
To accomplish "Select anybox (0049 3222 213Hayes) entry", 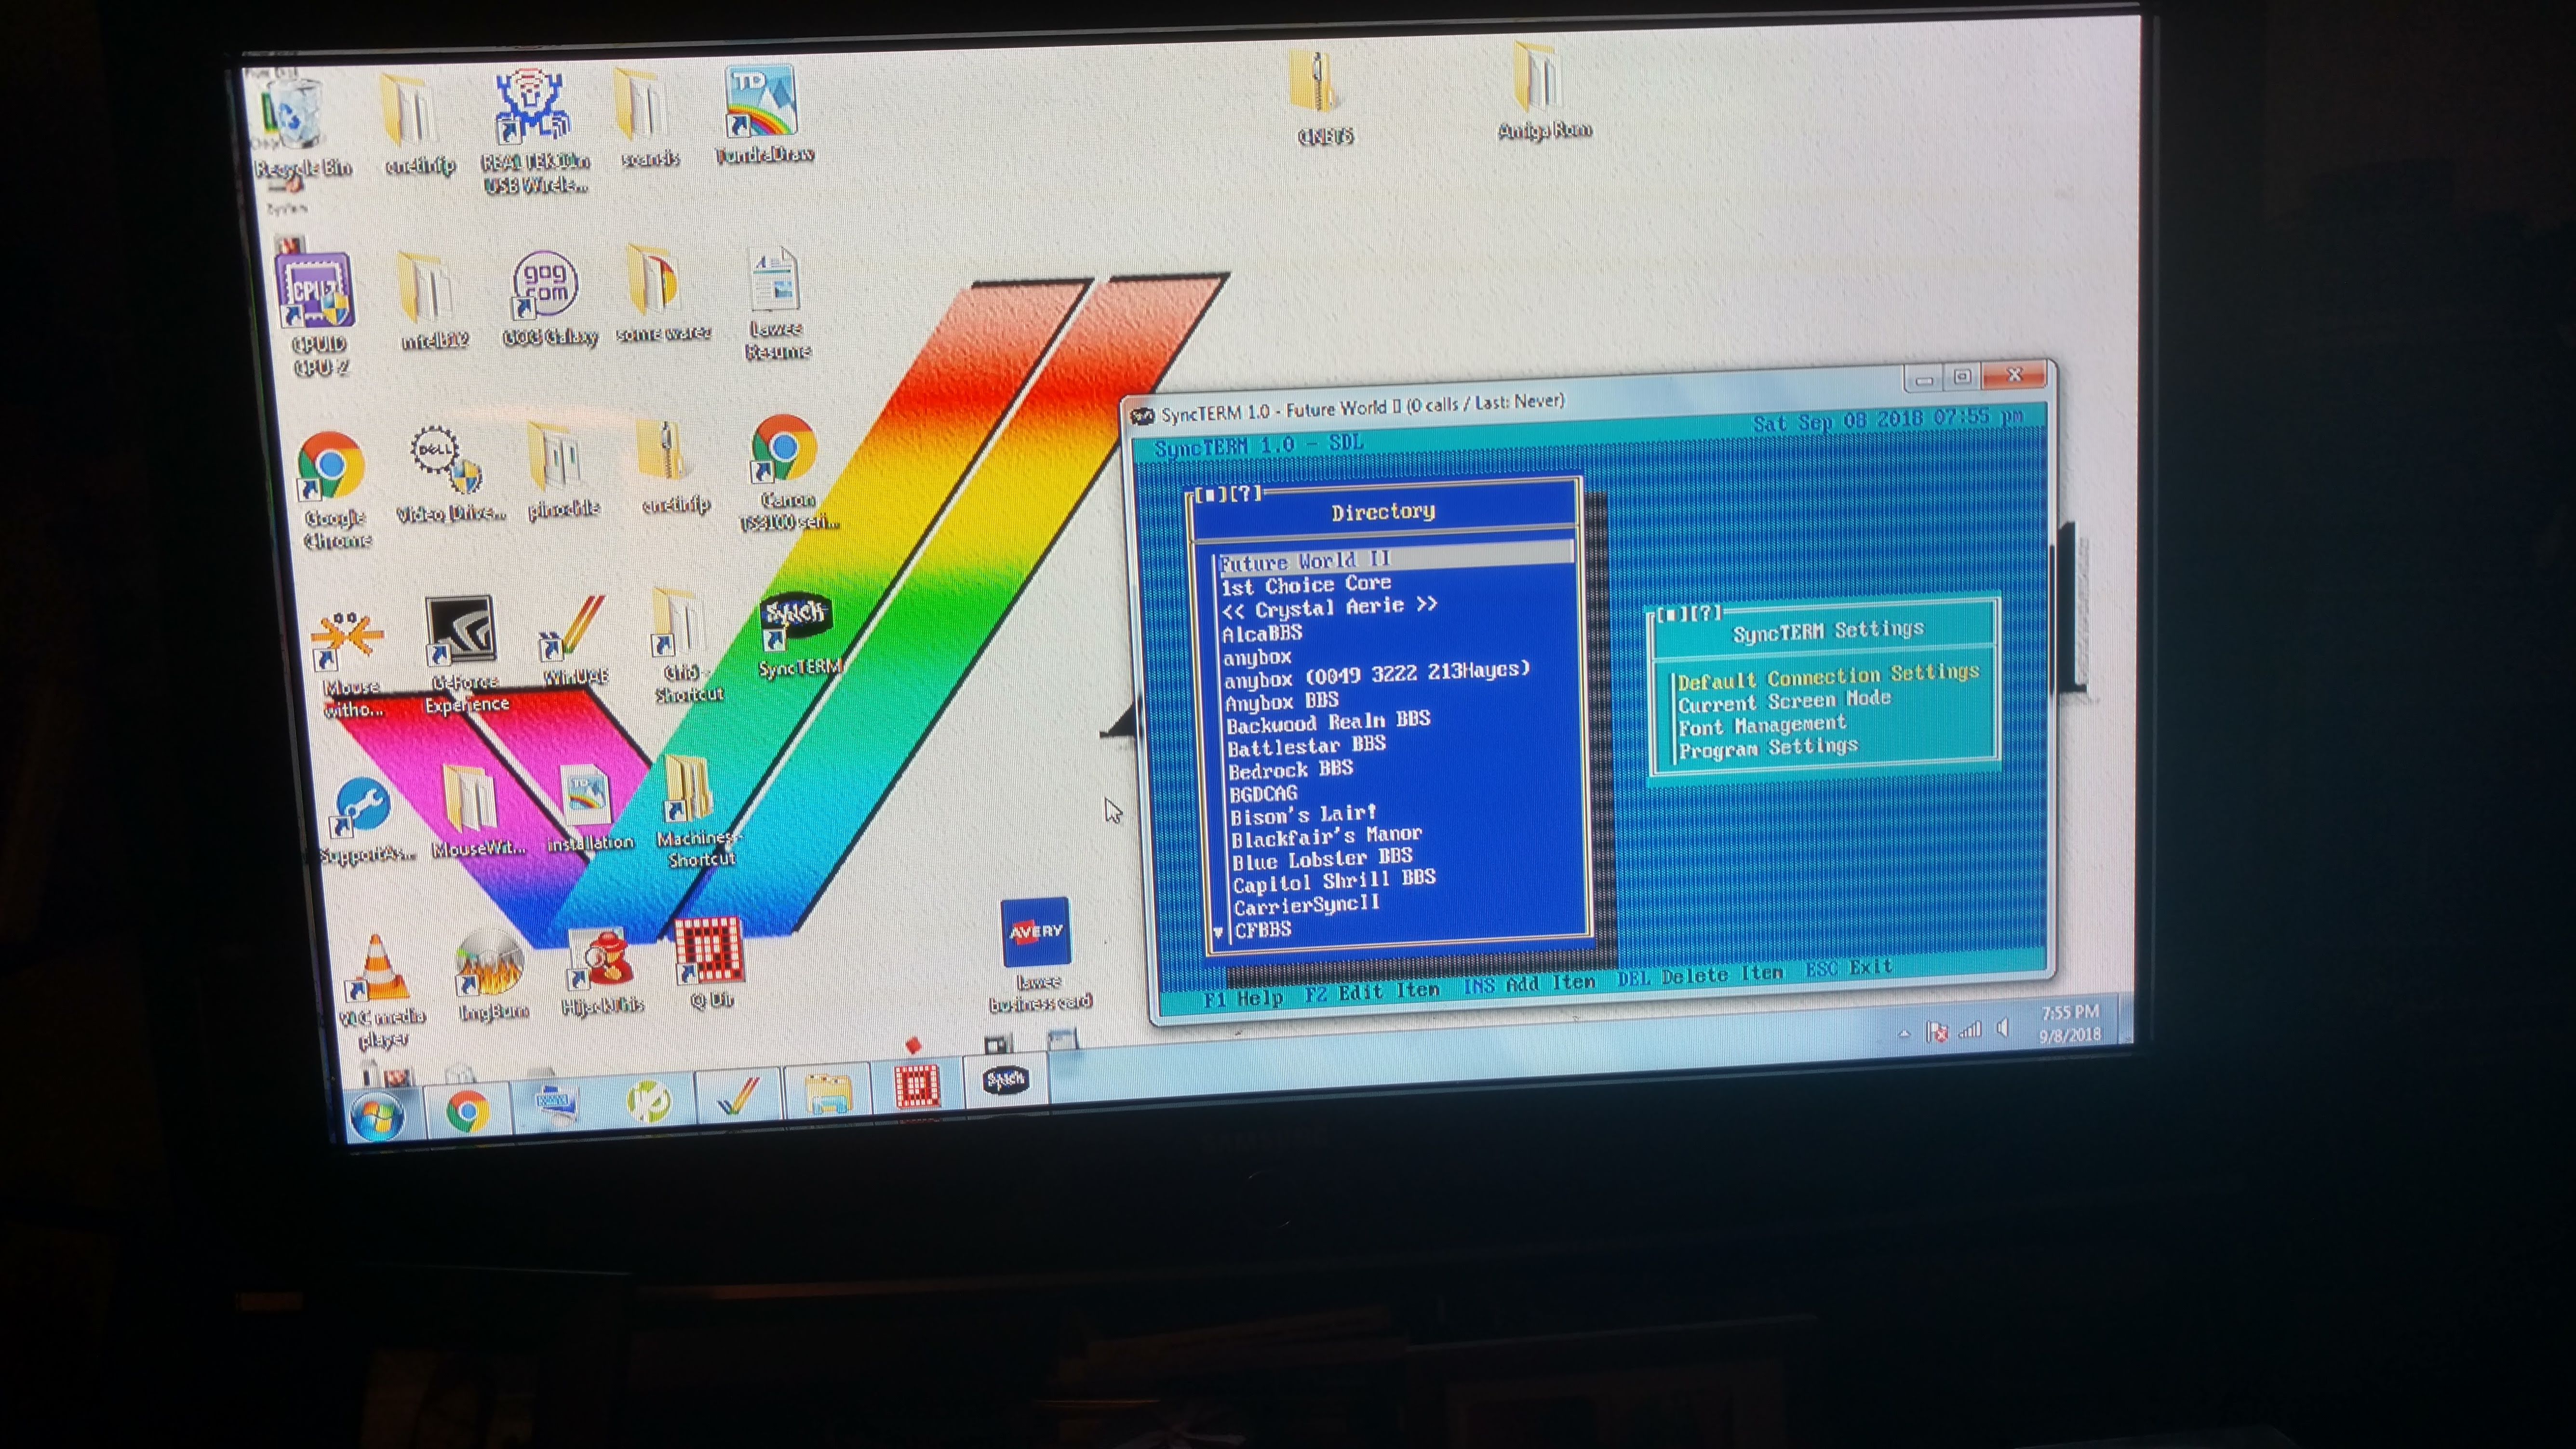I will [x=1377, y=675].
